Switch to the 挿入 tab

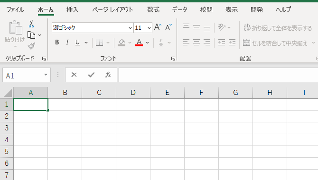(73, 9)
